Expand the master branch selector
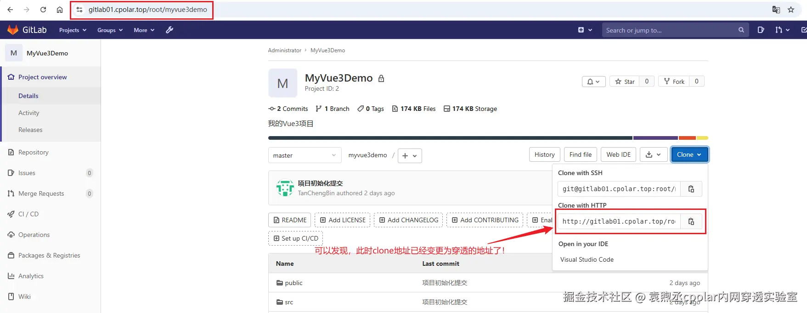The image size is (807, 313). 305,155
